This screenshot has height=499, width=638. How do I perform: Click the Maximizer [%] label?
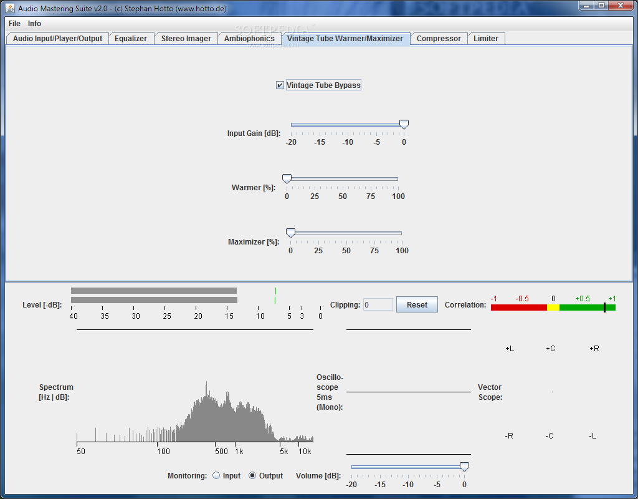[254, 241]
